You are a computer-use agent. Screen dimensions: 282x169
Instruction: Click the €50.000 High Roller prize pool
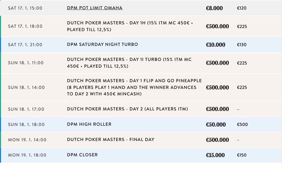tap(216, 125)
